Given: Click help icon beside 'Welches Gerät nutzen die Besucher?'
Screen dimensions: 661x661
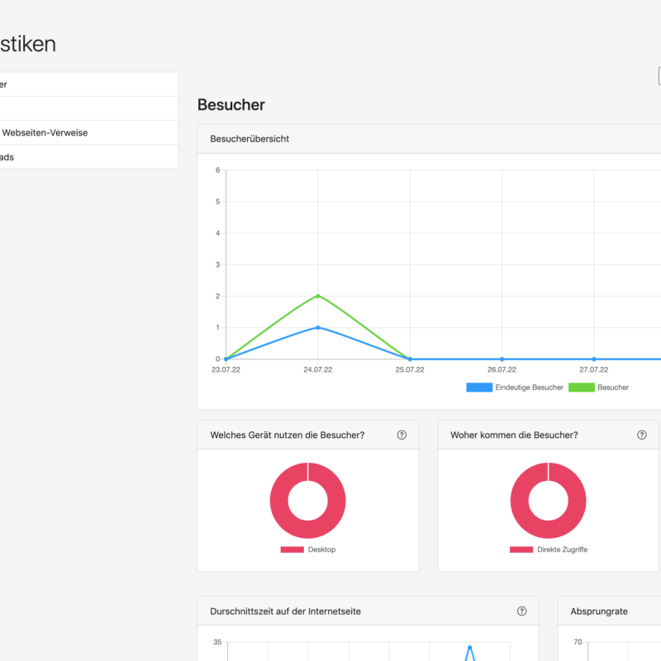Looking at the screenshot, I should click(402, 435).
